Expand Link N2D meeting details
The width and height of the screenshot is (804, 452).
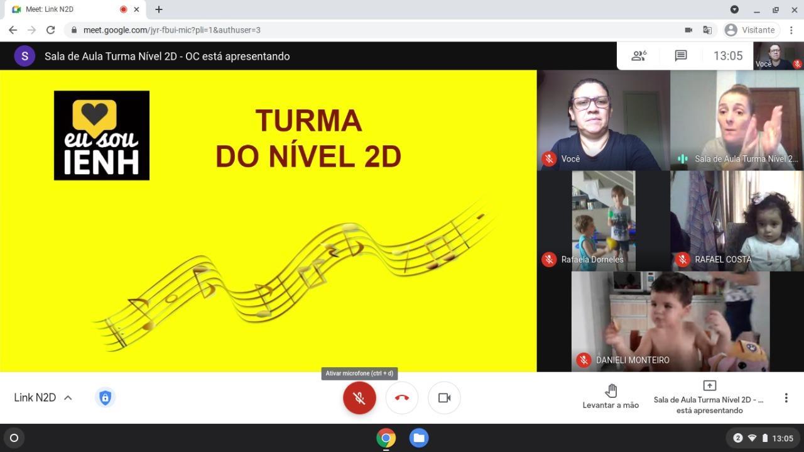(x=43, y=397)
